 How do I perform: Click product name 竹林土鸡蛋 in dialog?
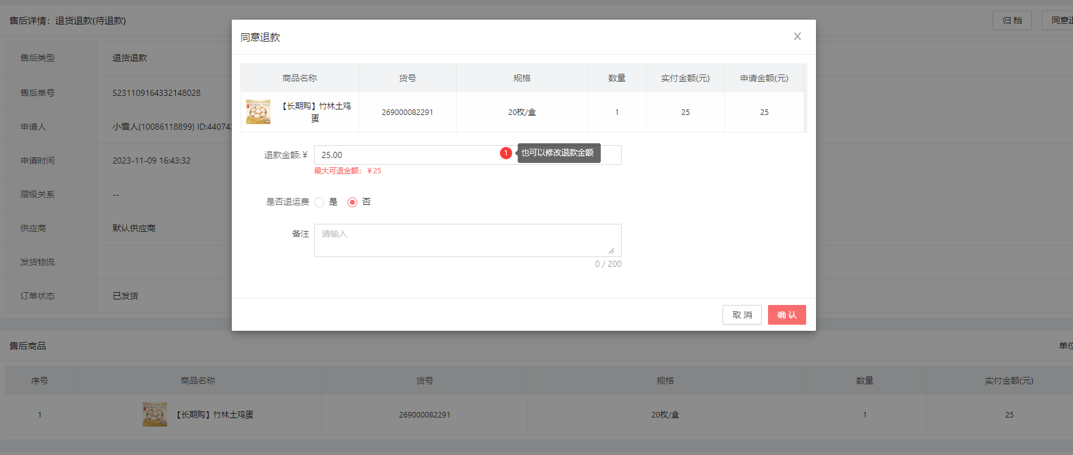(x=316, y=112)
